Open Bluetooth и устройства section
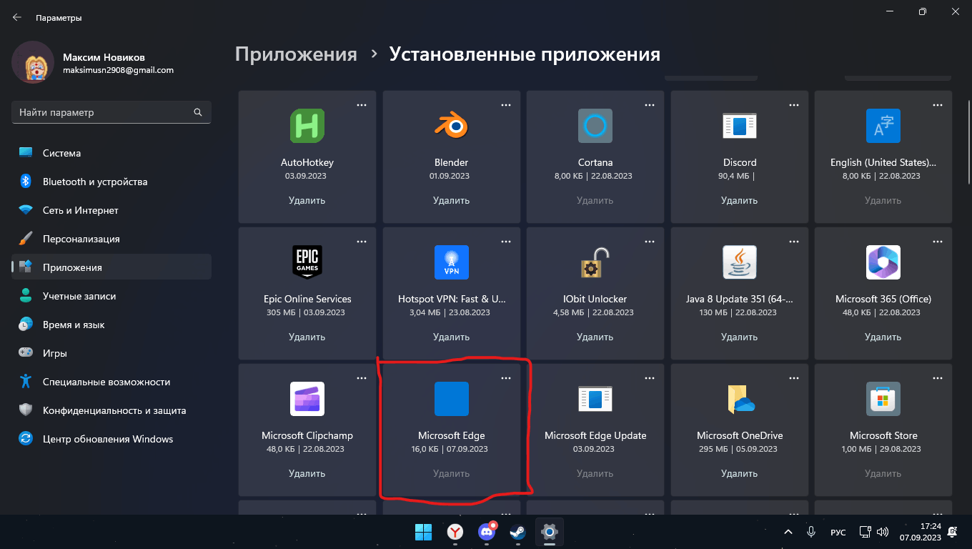 pos(111,182)
